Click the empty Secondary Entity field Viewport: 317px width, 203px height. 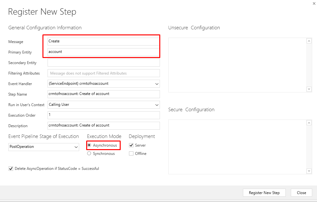(x=104, y=62)
